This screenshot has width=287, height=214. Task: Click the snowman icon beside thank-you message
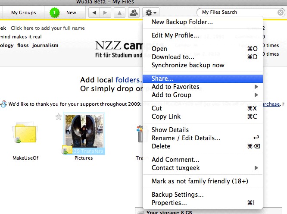tap(3, 104)
